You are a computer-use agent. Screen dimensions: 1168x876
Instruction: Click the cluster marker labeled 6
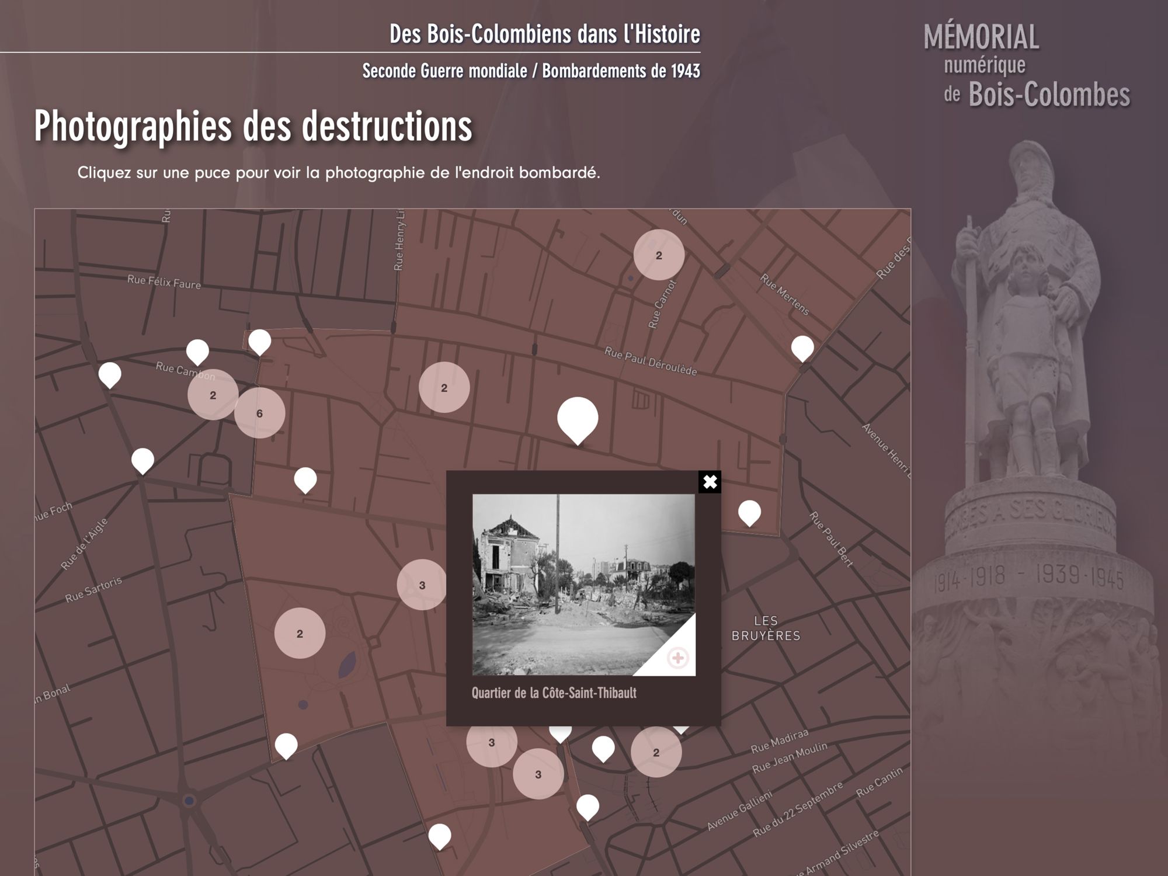pyautogui.click(x=259, y=413)
